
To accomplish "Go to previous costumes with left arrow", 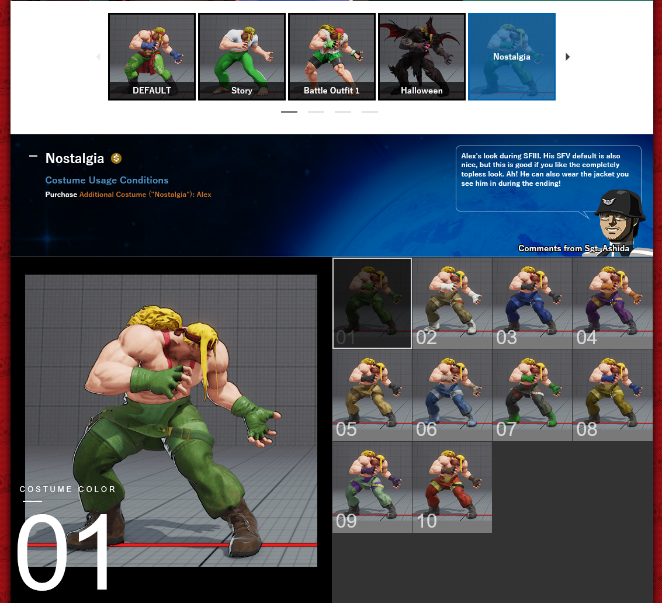I will (x=98, y=57).
